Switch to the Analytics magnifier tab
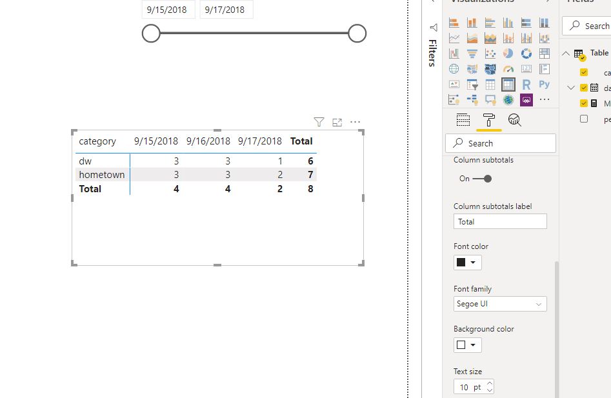 point(514,120)
